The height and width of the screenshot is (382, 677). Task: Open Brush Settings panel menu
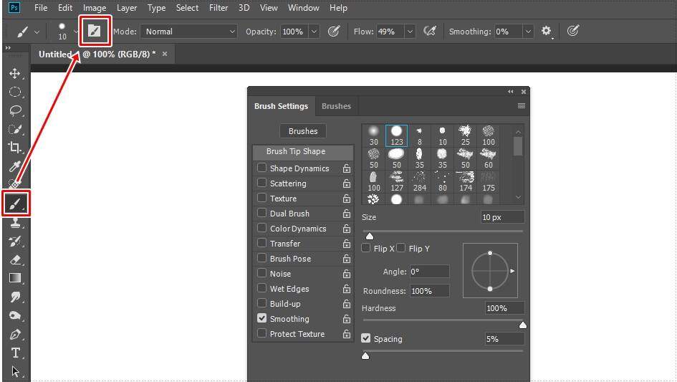(x=522, y=106)
